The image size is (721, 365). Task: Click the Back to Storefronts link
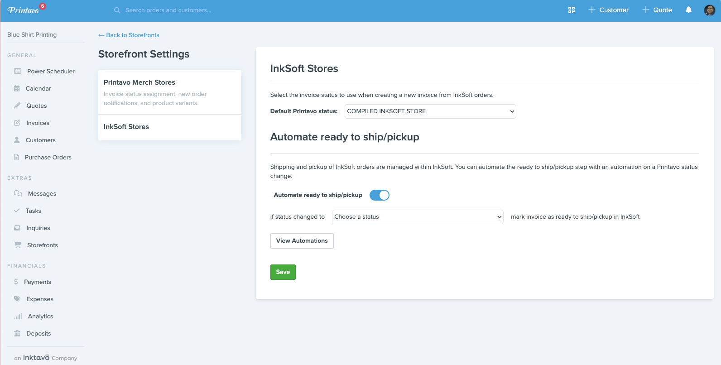click(129, 35)
